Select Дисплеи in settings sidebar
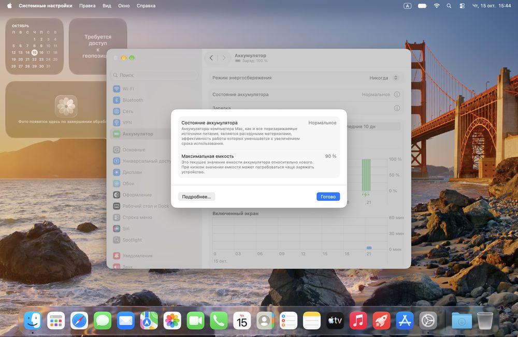 coord(154,172)
